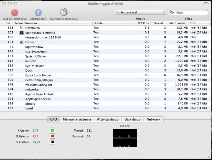
Task: Sort by the Mem. reale column header
Action: click(178, 23)
